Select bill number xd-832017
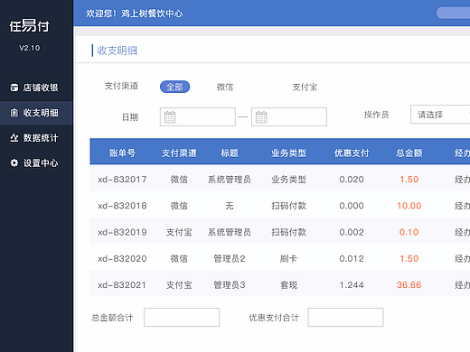The height and width of the screenshot is (352, 470). (122, 180)
